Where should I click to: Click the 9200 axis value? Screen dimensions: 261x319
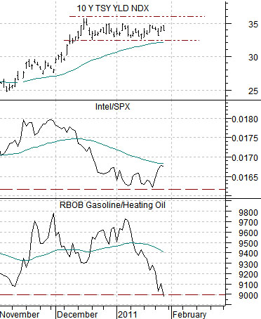pyautogui.click(x=248, y=275)
